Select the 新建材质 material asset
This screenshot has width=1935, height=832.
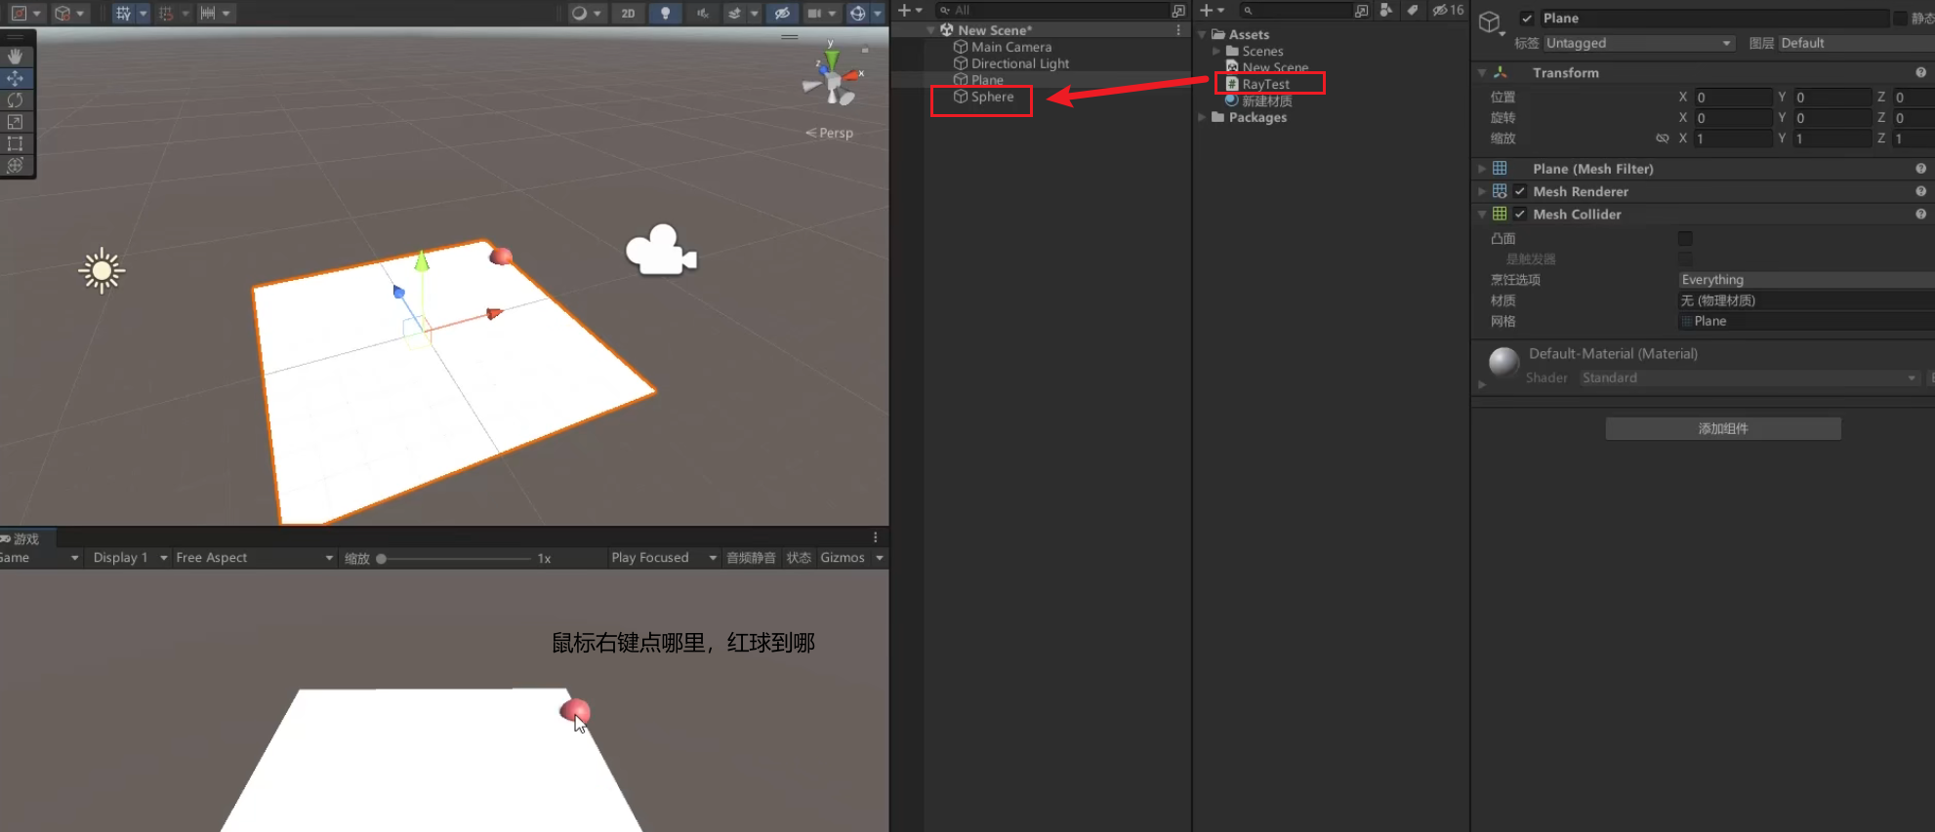click(1266, 100)
